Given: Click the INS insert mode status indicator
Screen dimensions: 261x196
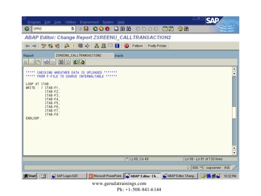Looking at the screenshot, I should coord(227,167).
